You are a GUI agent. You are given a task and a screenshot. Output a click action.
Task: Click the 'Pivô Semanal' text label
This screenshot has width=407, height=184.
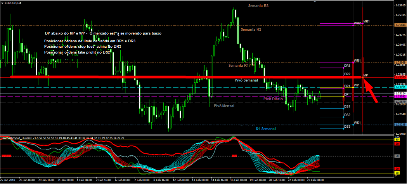(x=246, y=80)
